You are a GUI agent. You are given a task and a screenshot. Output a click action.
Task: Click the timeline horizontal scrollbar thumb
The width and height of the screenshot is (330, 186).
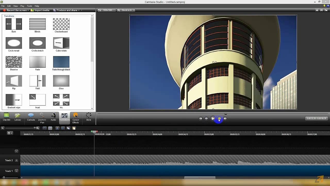200,177
